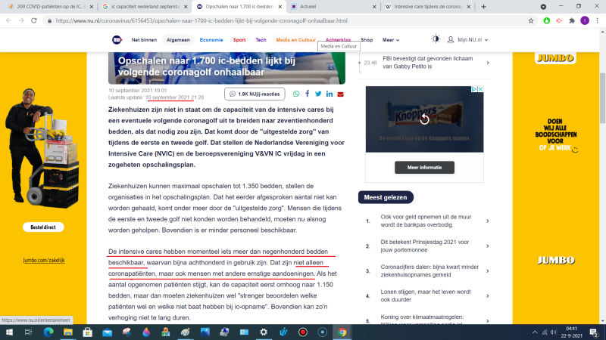Open Net binnen section
This screenshot has width=606, height=340.
tap(144, 40)
